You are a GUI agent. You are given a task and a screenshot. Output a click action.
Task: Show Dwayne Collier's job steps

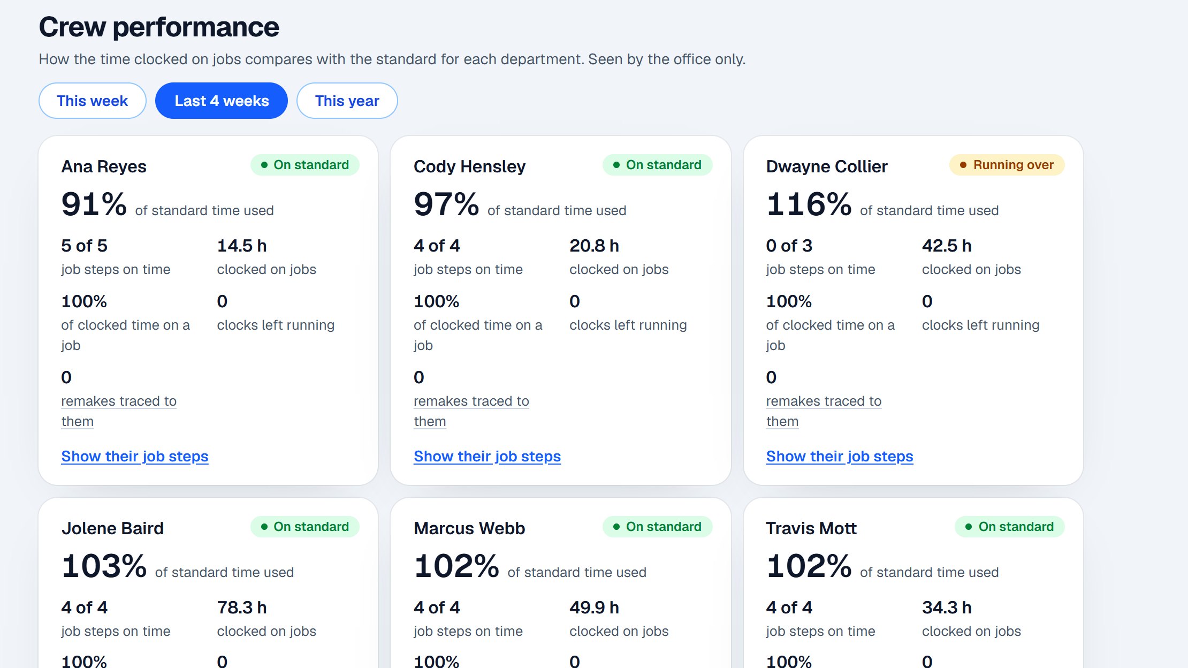tap(840, 456)
